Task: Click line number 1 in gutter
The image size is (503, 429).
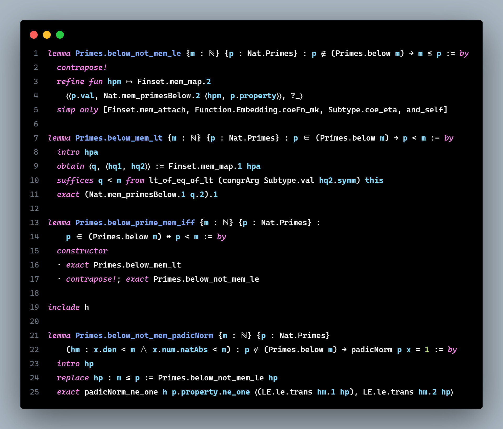Action: coord(36,54)
